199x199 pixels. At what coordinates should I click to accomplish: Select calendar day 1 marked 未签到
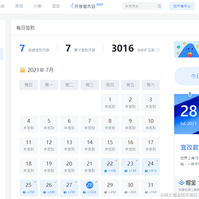point(110,103)
